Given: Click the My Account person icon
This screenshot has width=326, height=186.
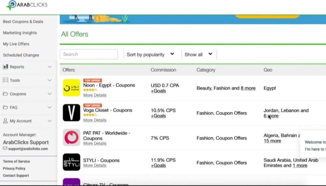Looking at the screenshot, I should (x=5, y=121).
